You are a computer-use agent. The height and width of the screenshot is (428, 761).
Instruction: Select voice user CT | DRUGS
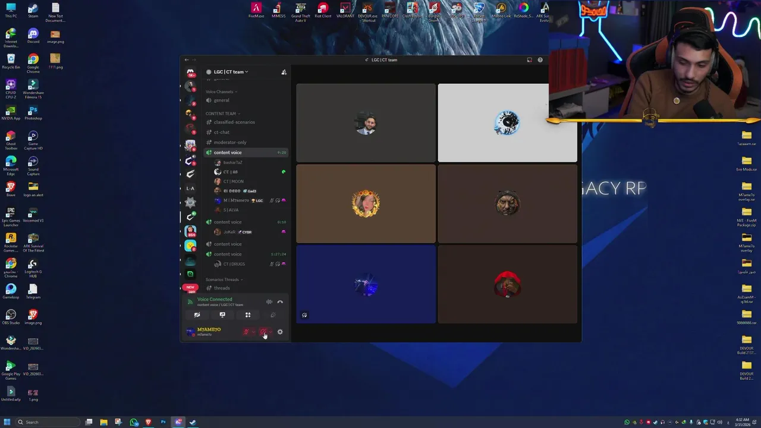pyautogui.click(x=250, y=264)
